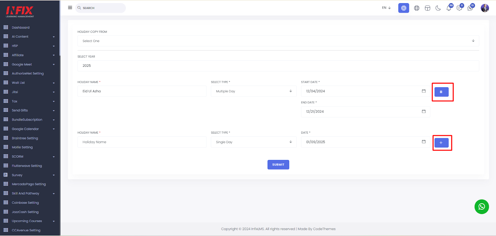Open CCAvenue Setting page
Viewport: 496px width, 236px height.
(x=26, y=230)
